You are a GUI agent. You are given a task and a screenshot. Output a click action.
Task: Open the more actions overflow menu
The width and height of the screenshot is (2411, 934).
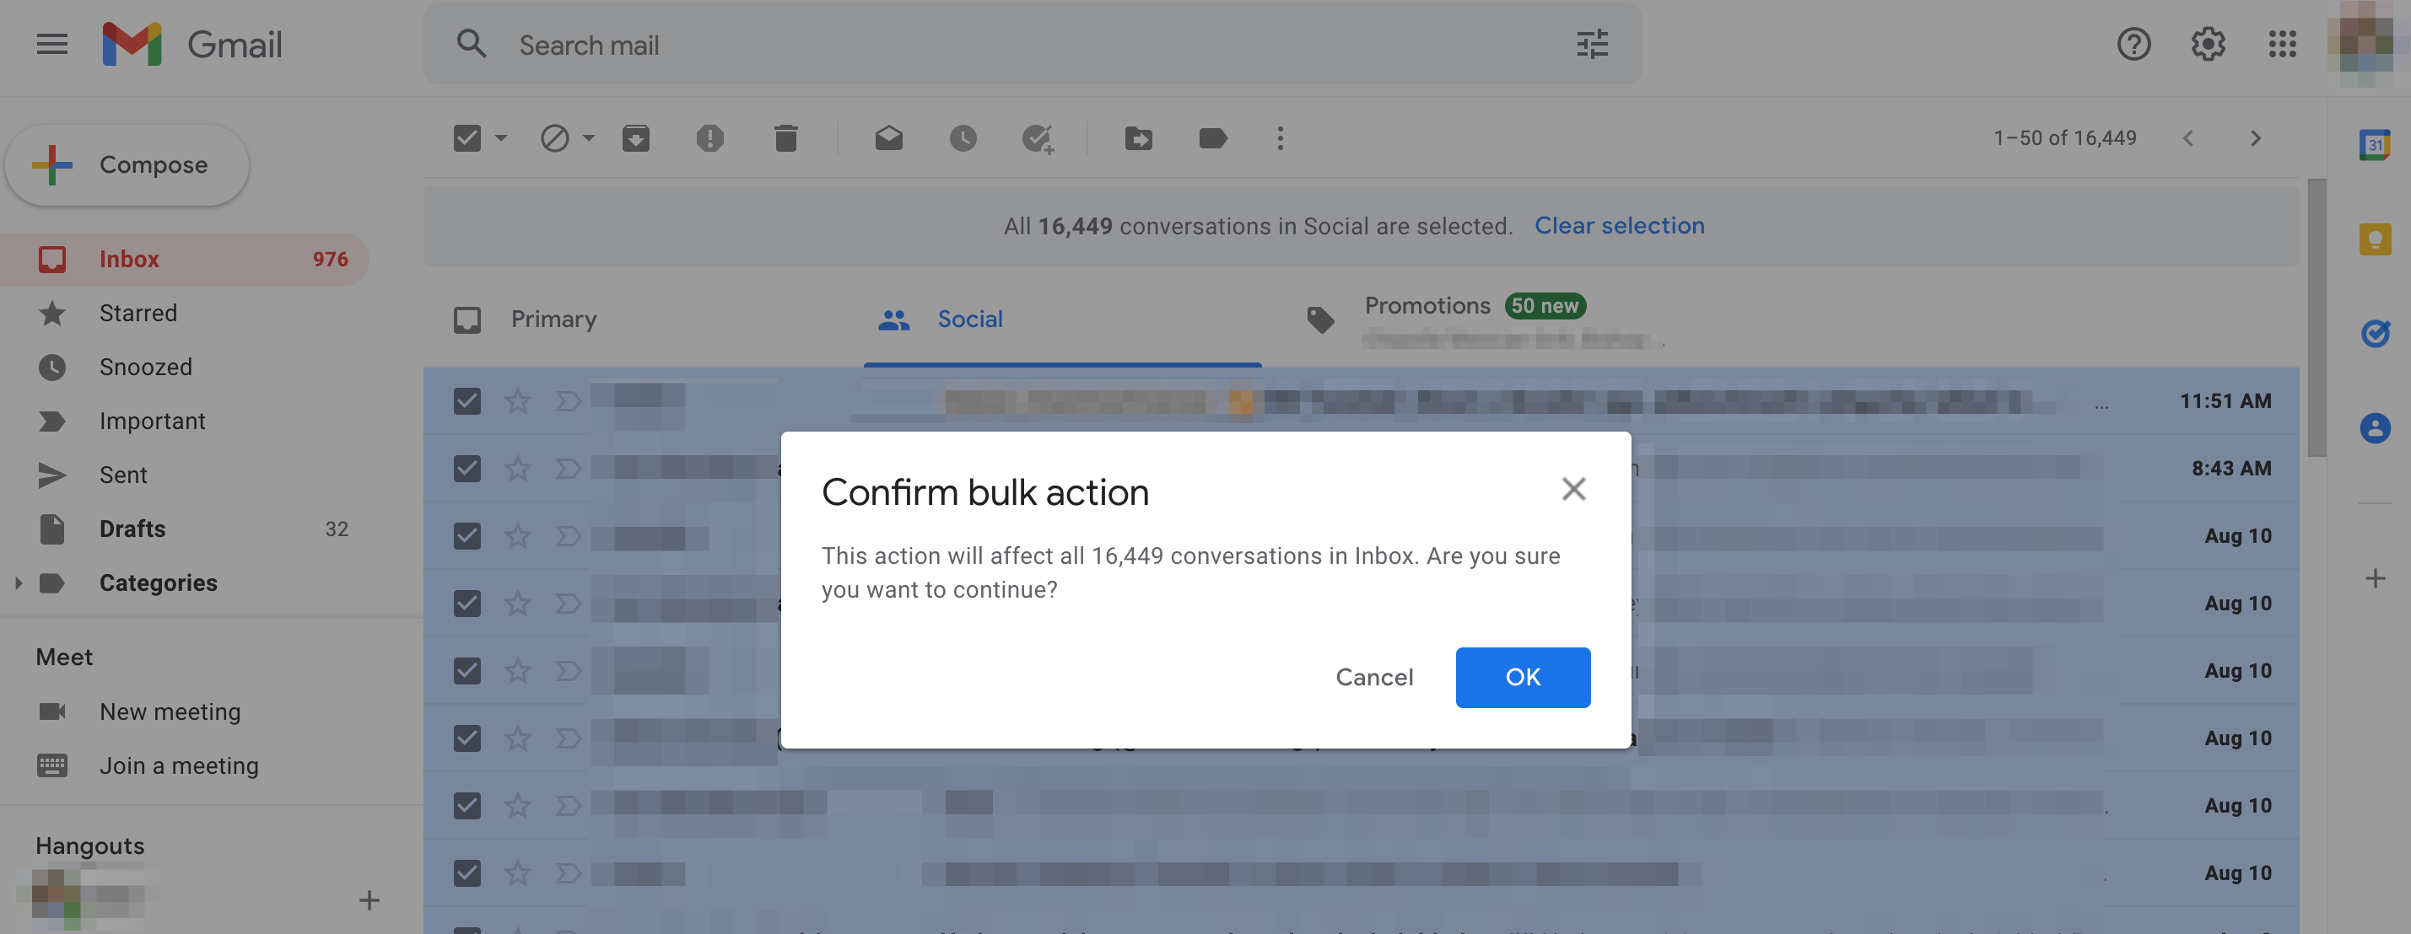[x=1280, y=137]
